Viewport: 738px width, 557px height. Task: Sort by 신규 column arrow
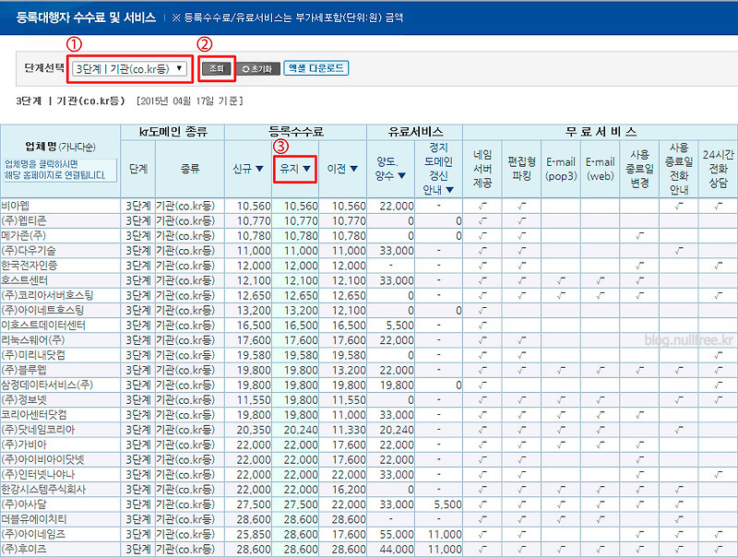259,169
